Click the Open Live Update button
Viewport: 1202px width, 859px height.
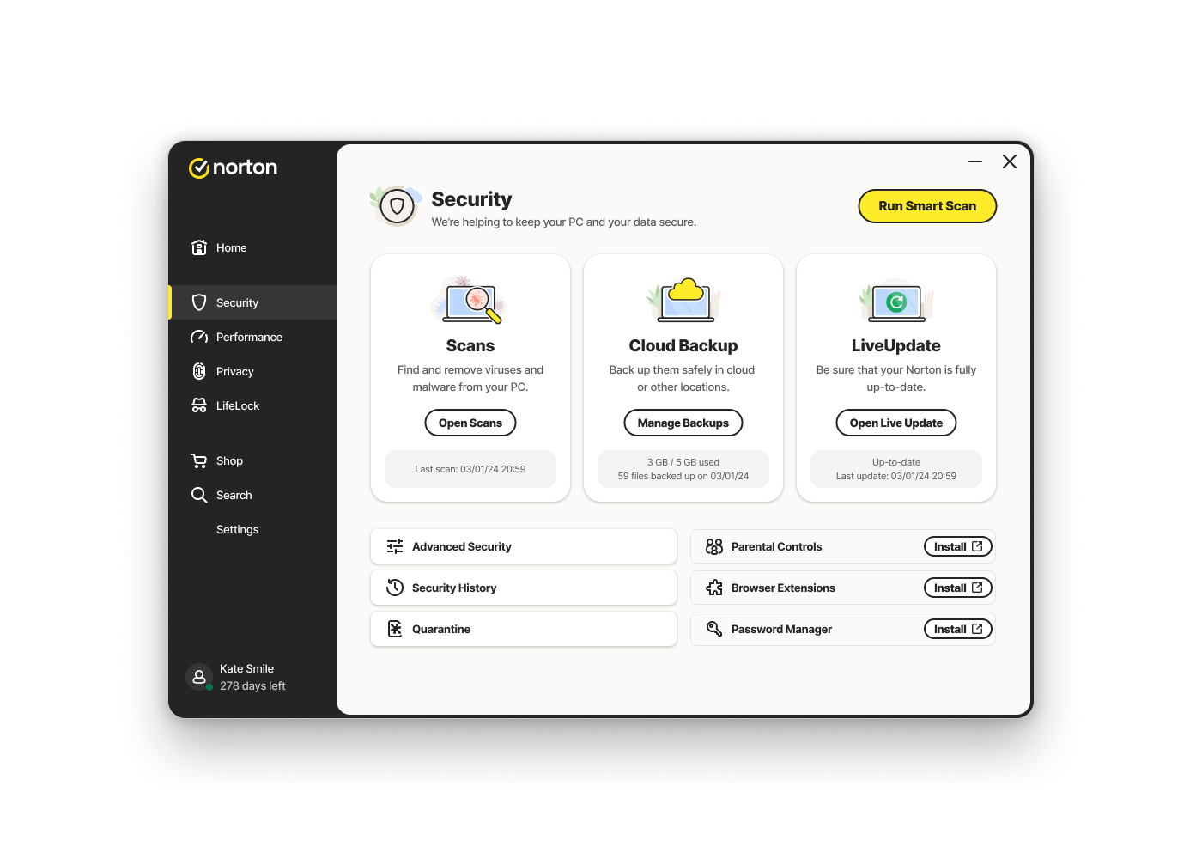click(896, 423)
